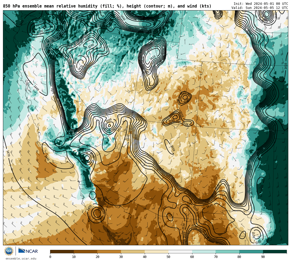Screen dimensions: 291x262
Task: Click the 1410 contour label at the map's right edge
Action: 286,66
